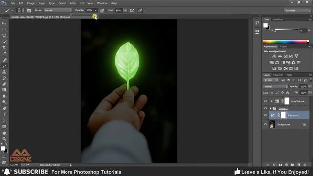The image size is (313, 176).
Task: Open the Brush Preset picker
Action: [21, 10]
